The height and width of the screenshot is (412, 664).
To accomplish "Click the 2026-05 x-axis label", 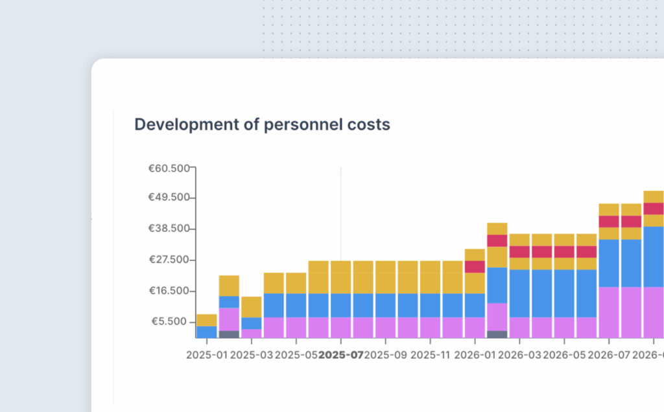I will point(564,355).
